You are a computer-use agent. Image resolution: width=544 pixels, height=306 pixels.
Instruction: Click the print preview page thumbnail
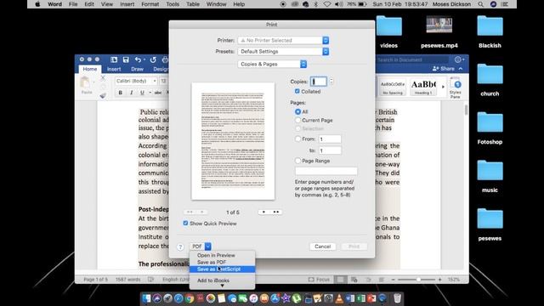coord(233,141)
